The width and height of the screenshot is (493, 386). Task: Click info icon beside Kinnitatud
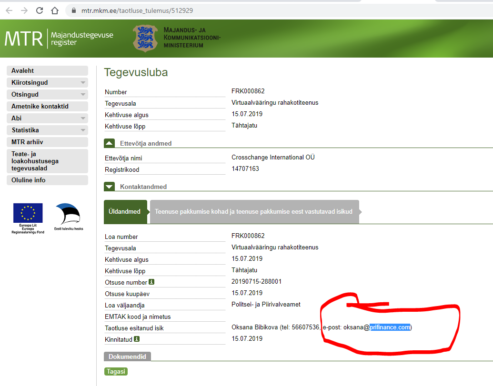(x=137, y=339)
